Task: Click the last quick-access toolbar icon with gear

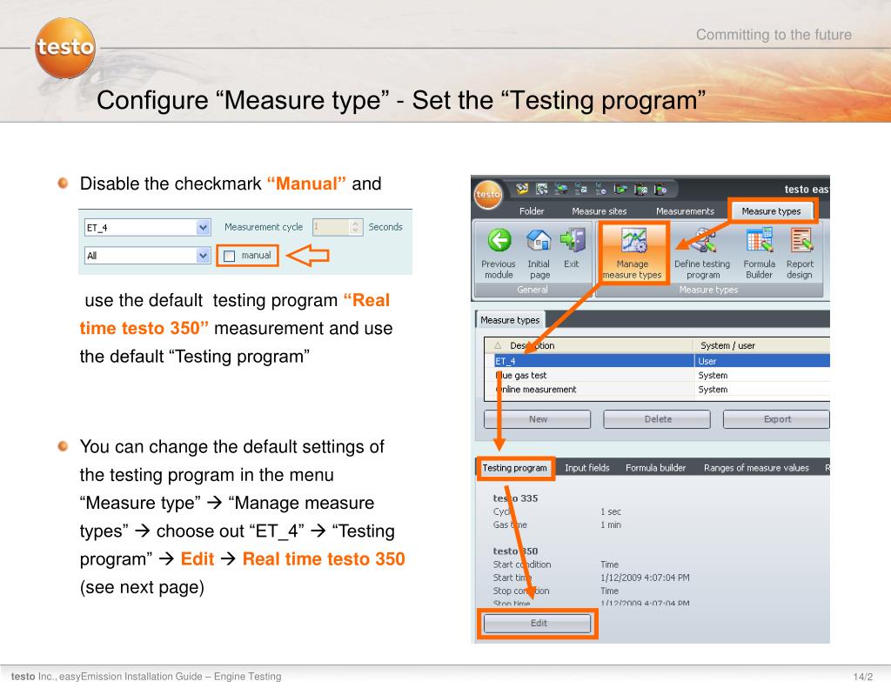Action: pyautogui.click(x=660, y=189)
